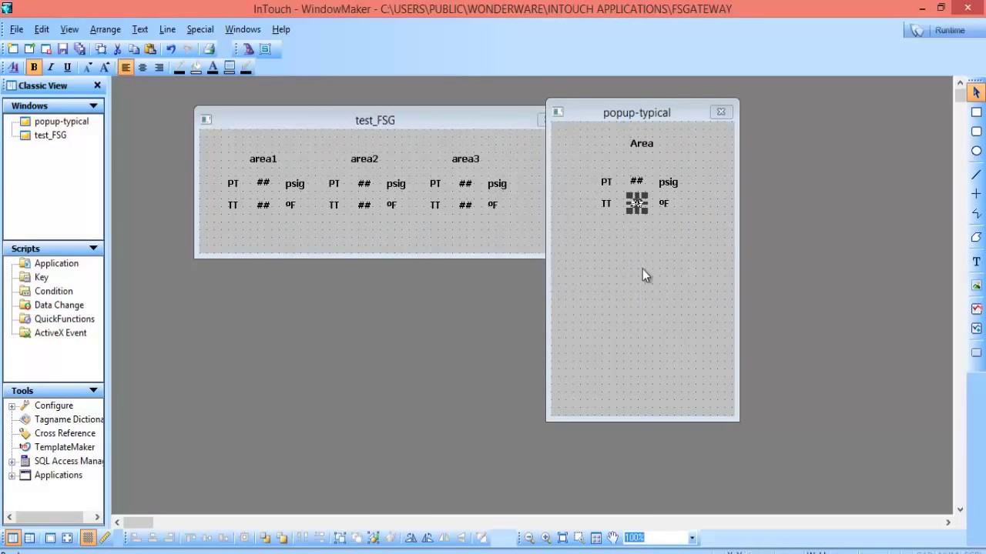Toggle the ruler display
986x554 pixels.
(105, 538)
